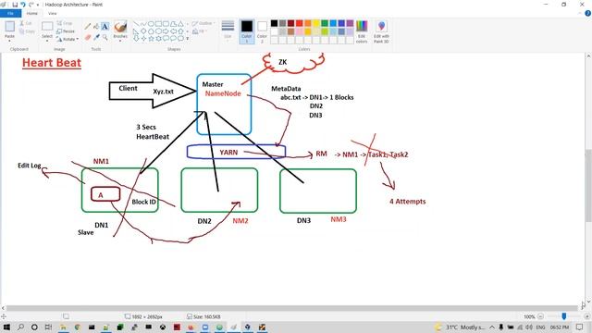The image size is (592, 333).
Task: Select the Text tool
Action: pos(105,26)
